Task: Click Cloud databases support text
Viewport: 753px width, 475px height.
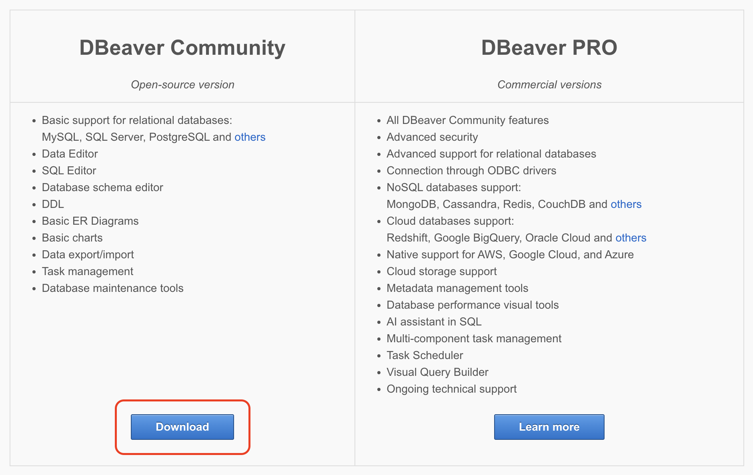Action: click(450, 221)
